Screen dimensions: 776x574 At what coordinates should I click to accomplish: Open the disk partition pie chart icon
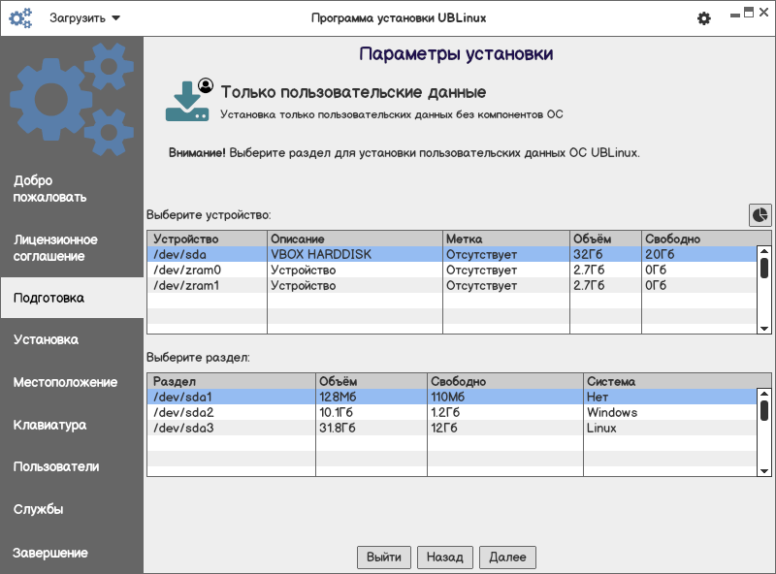[760, 214]
